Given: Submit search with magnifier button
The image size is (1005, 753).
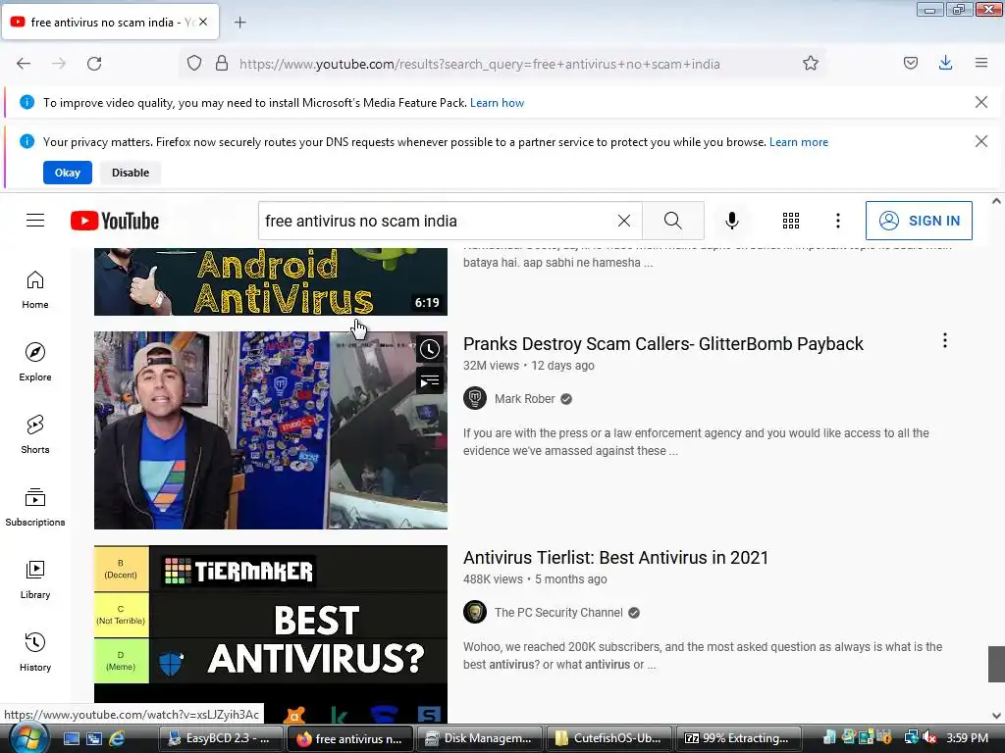Looking at the screenshot, I should tap(673, 221).
